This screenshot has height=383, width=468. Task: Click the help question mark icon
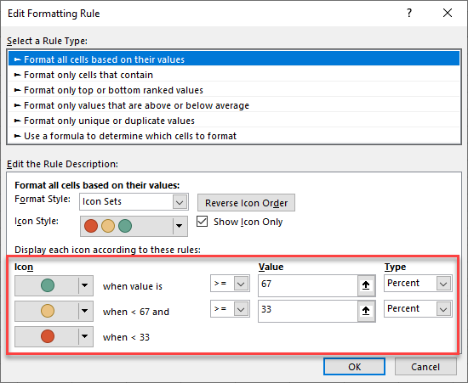point(409,13)
